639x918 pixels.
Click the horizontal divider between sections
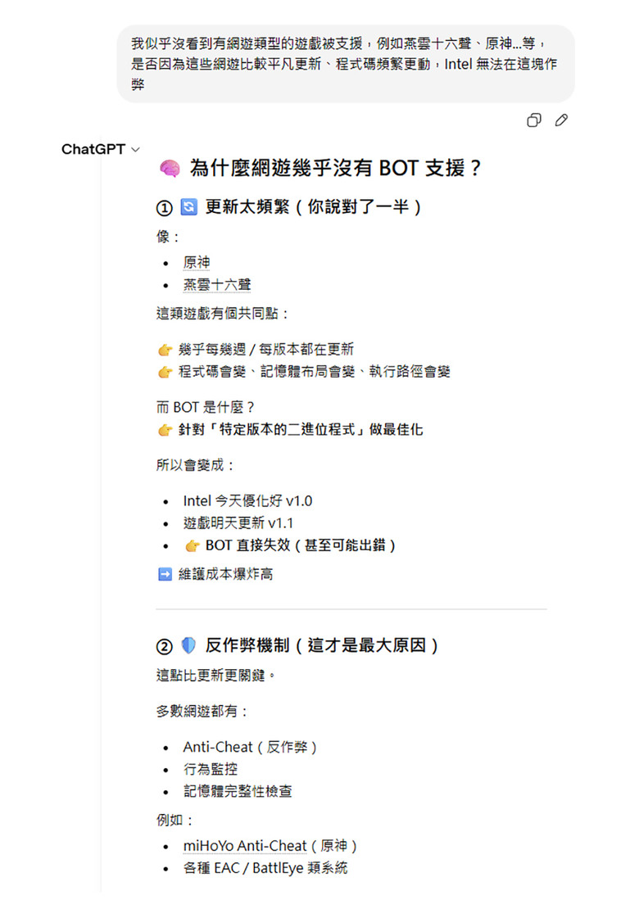click(x=351, y=609)
